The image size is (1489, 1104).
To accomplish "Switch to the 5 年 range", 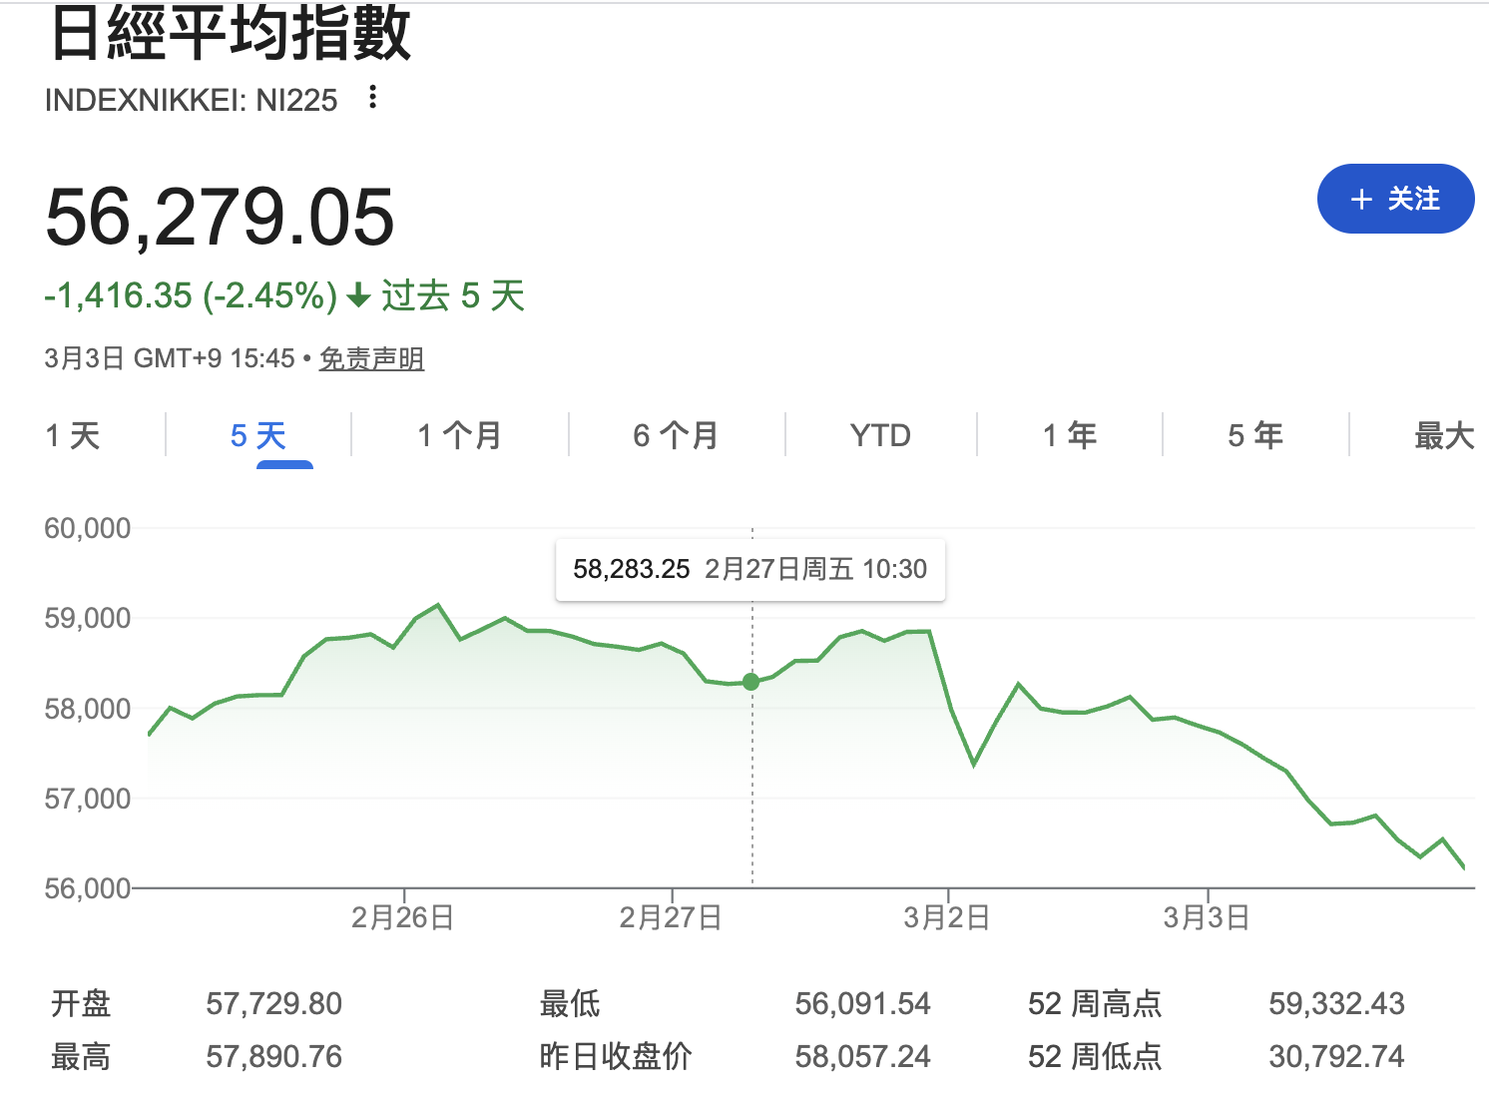I will [1254, 436].
